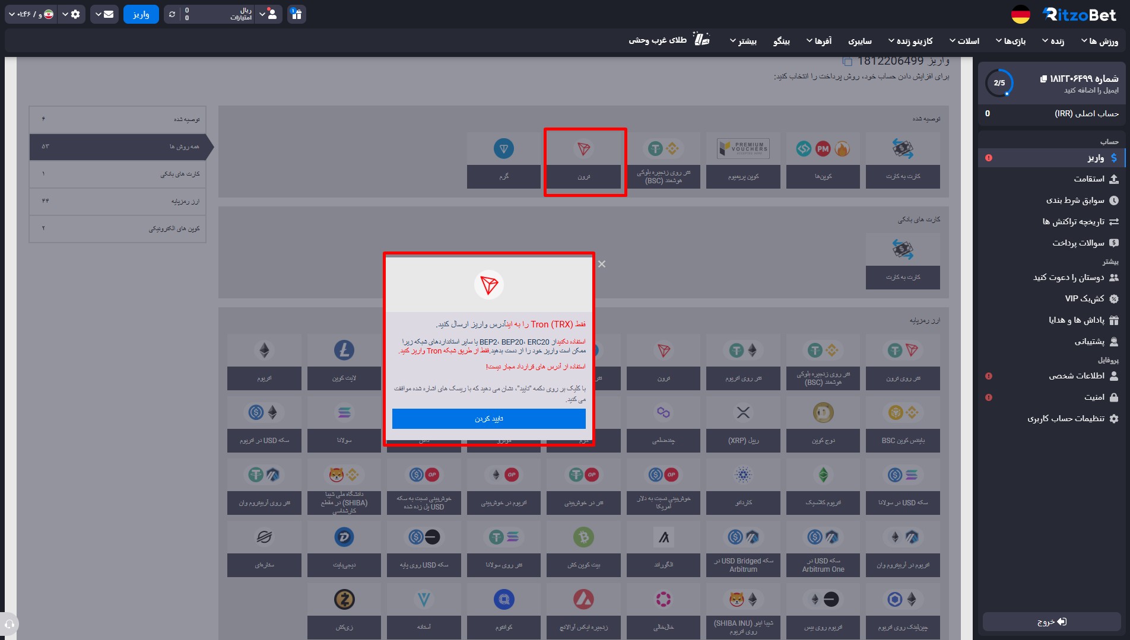Select the SHIBA on BSC tile
The width and height of the screenshot is (1130, 640).
(x=344, y=487)
